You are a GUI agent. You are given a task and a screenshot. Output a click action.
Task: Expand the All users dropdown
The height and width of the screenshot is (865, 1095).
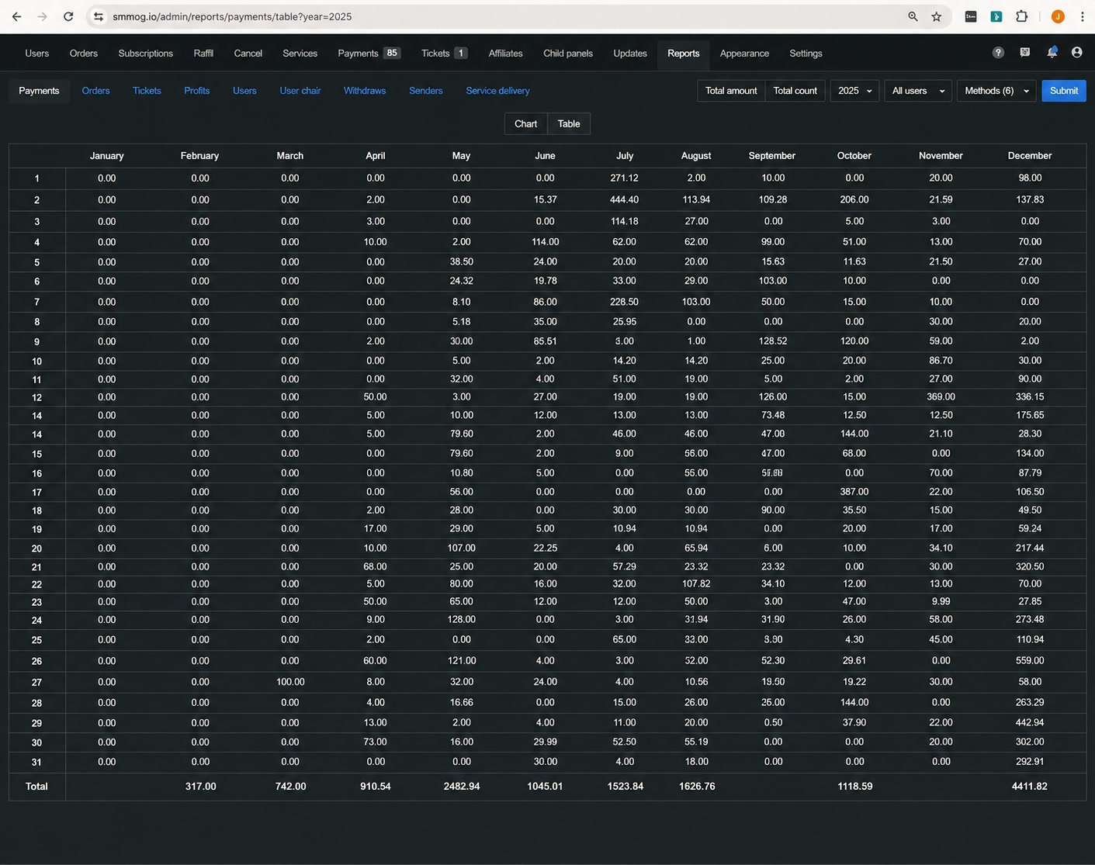click(918, 91)
